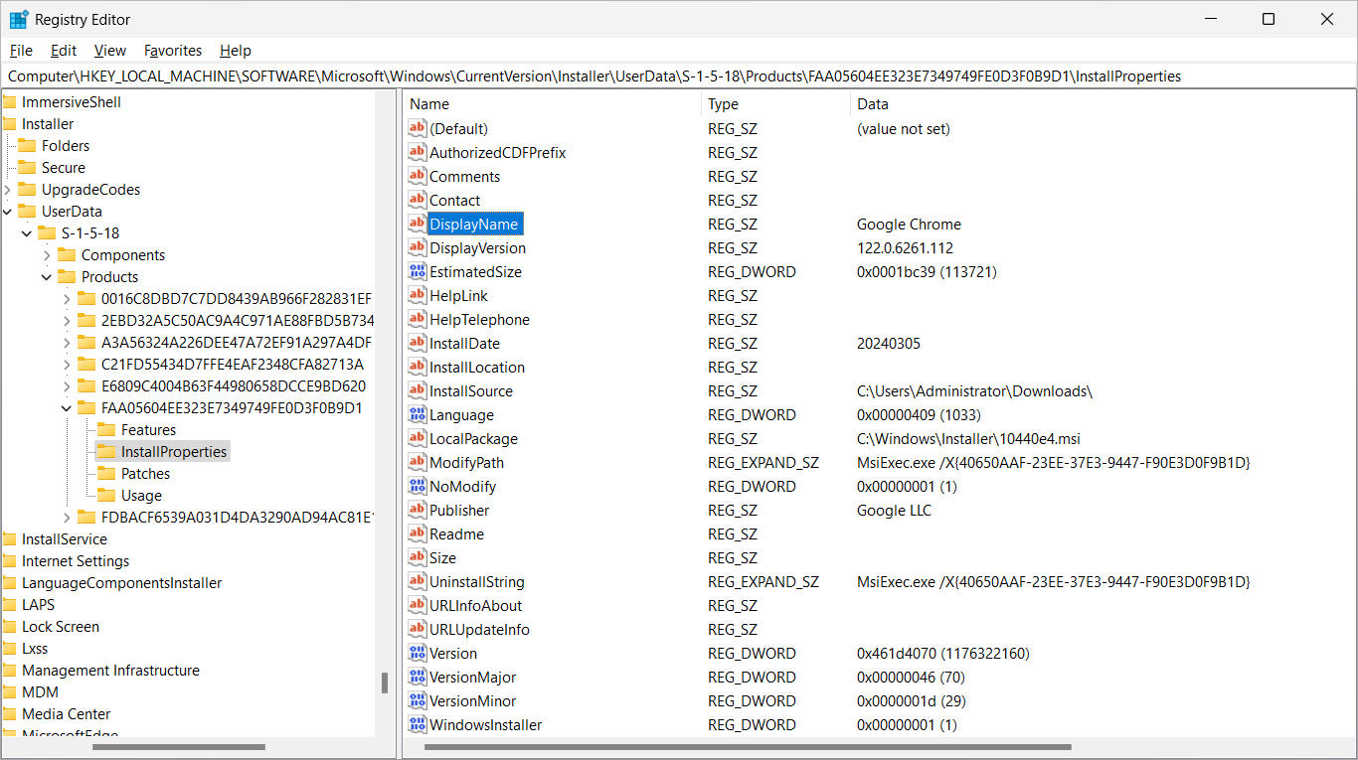1358x760 pixels.
Task: Select the HelpTelephone value name
Action: pos(479,319)
